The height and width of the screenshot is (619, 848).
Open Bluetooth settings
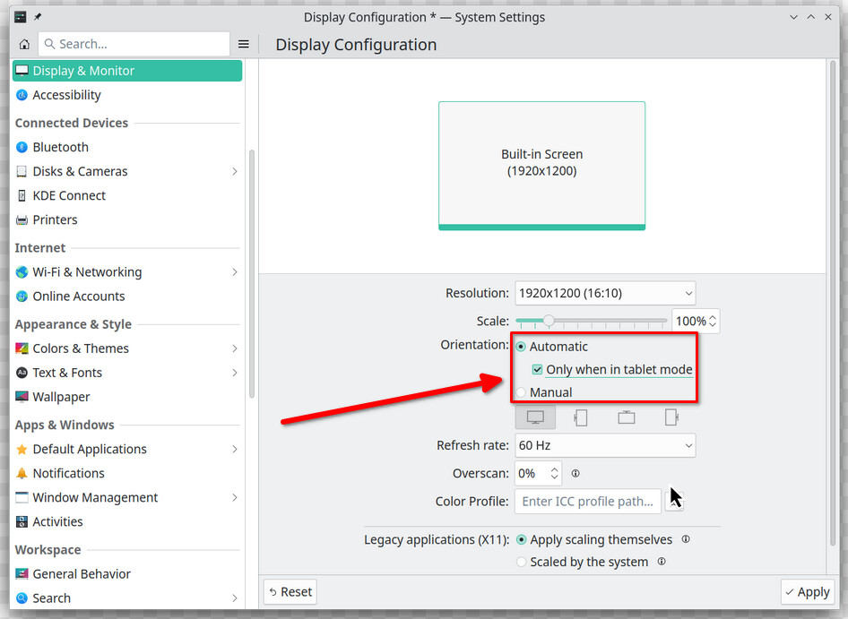coord(127,147)
